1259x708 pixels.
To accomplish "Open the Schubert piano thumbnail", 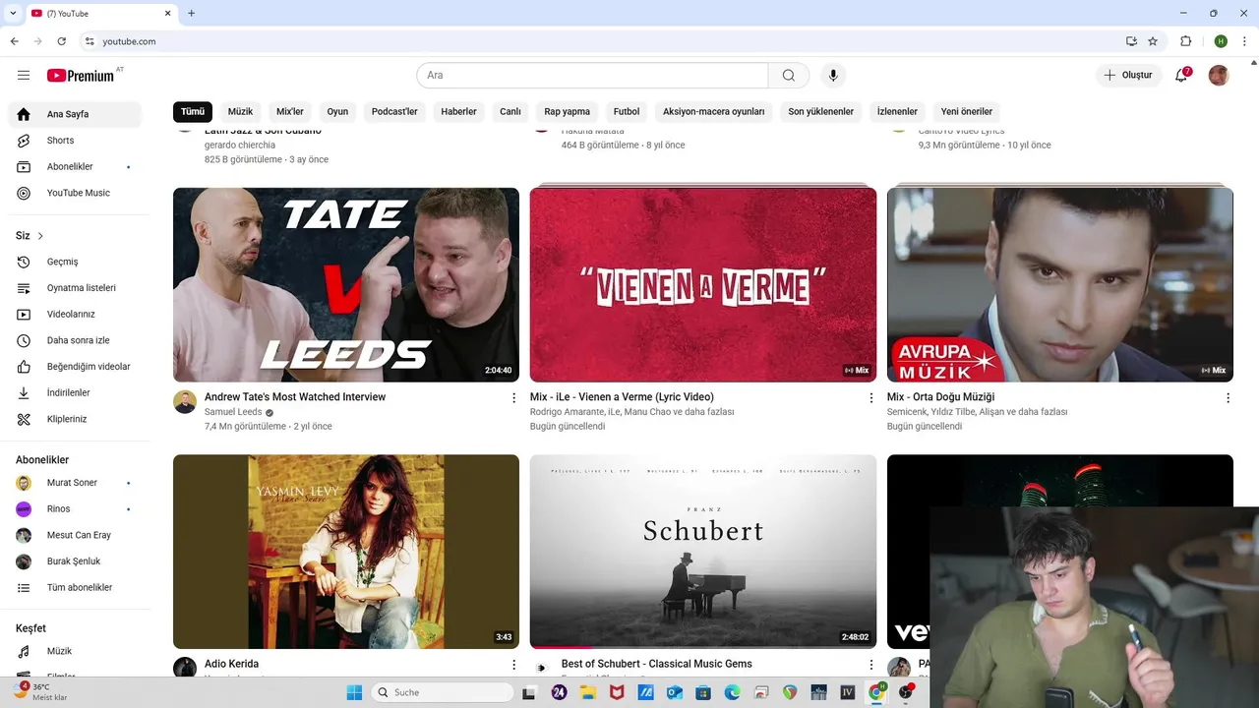I will [703, 551].
